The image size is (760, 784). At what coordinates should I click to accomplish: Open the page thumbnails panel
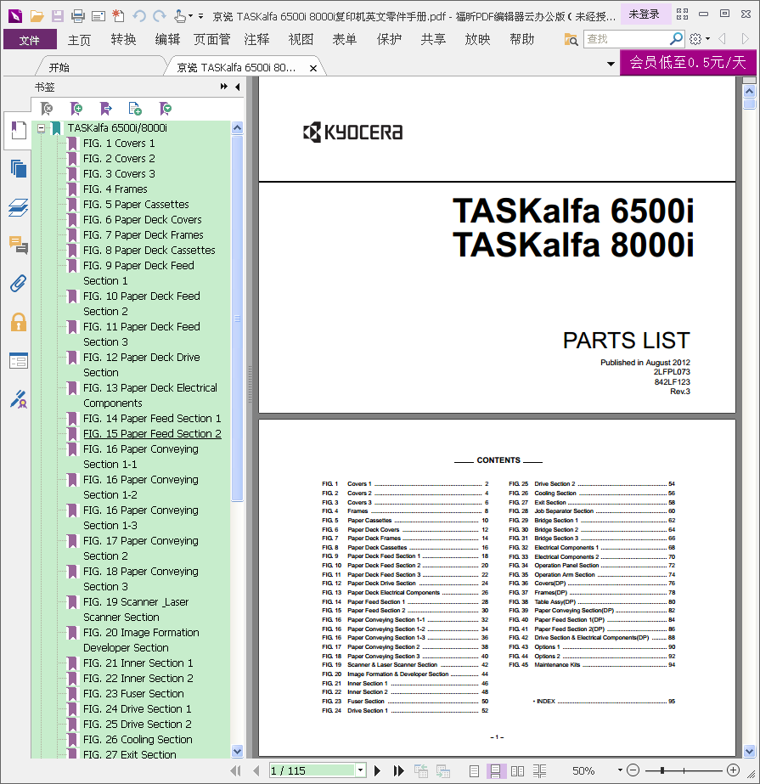pyautogui.click(x=19, y=168)
